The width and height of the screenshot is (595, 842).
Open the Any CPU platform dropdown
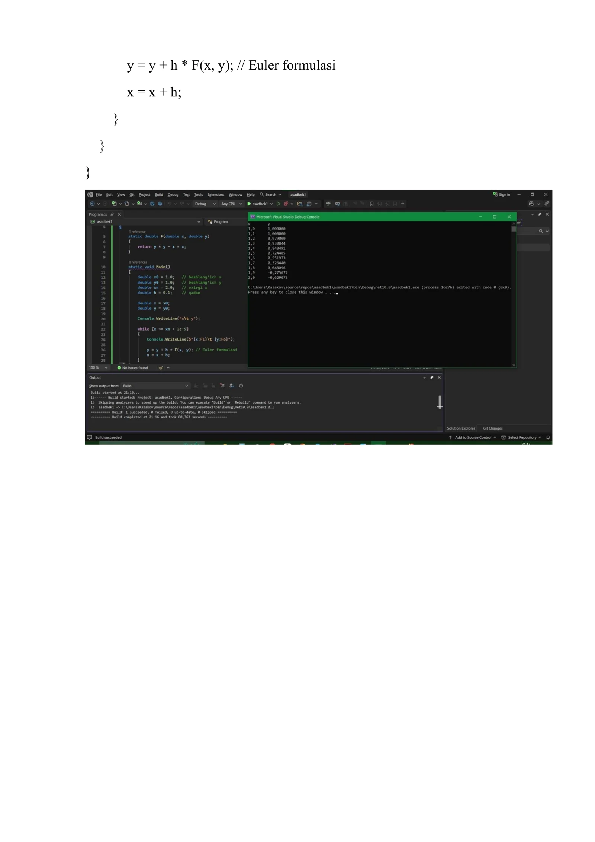[x=231, y=204]
